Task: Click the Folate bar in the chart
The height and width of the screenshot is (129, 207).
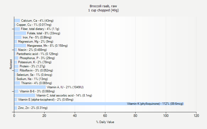Action: (x=20, y=33)
